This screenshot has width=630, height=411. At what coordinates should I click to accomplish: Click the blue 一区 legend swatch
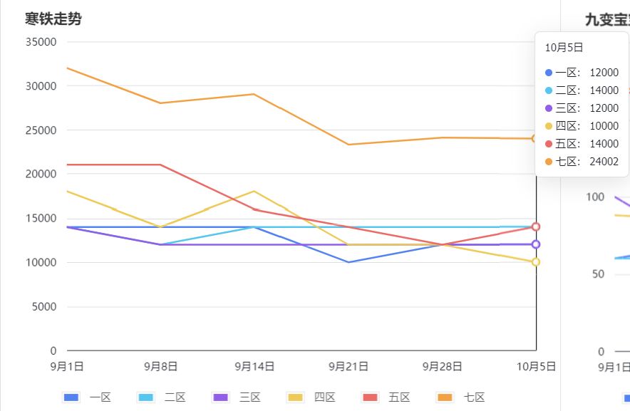tap(71, 397)
